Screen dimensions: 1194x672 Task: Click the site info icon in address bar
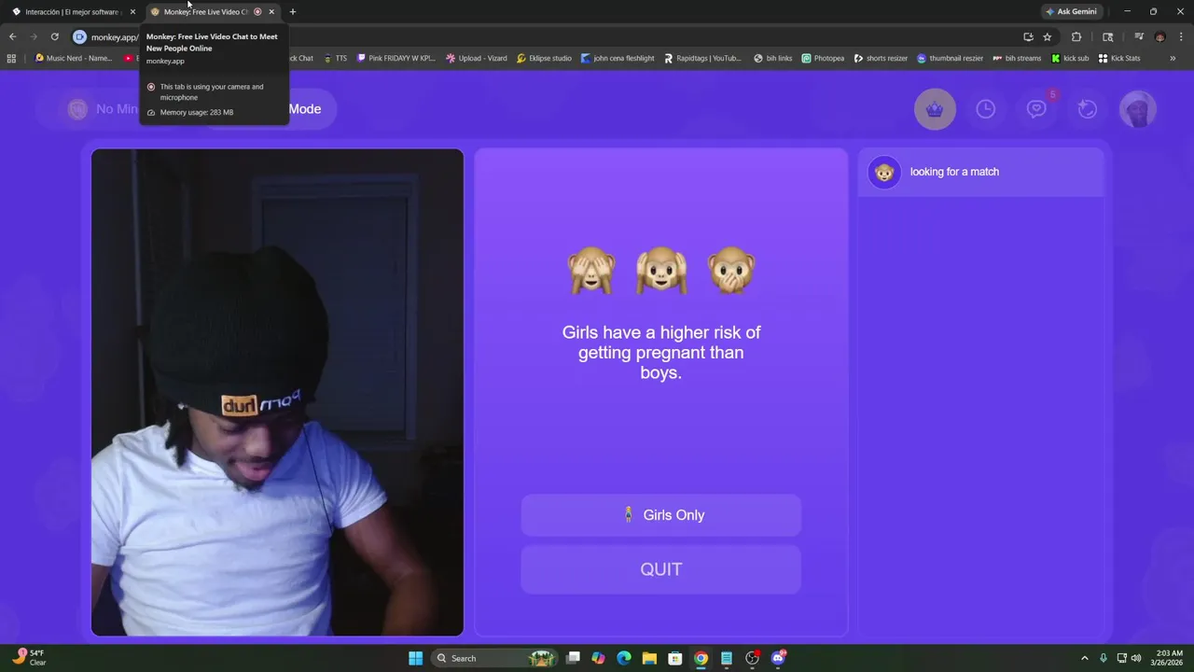click(80, 36)
